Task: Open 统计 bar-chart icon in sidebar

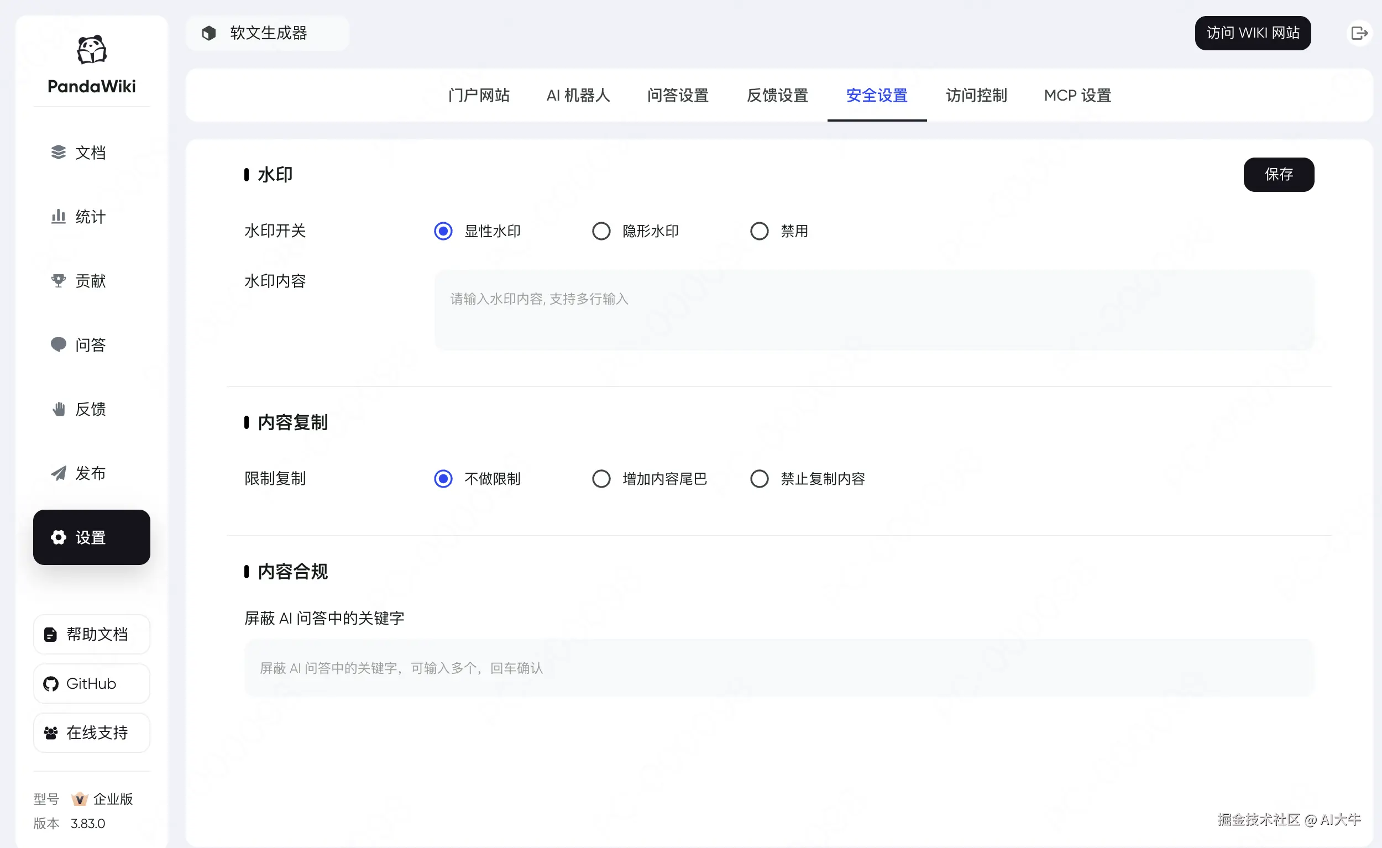Action: [x=59, y=217]
